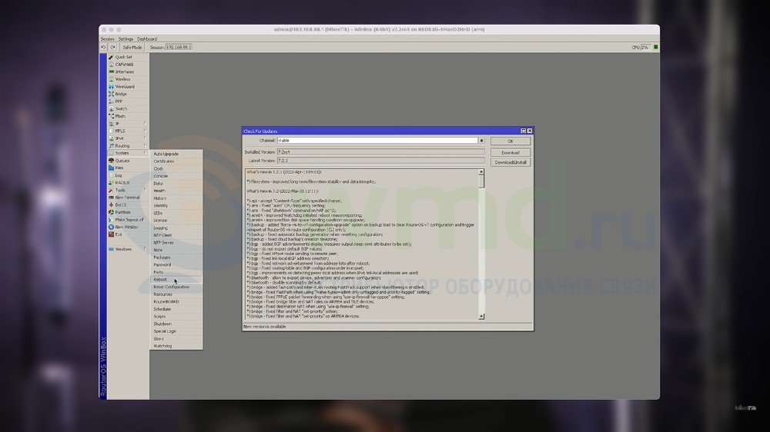The height and width of the screenshot is (432, 770).
Task: Open the CAPsMAN menu entry
Action: click(128, 65)
